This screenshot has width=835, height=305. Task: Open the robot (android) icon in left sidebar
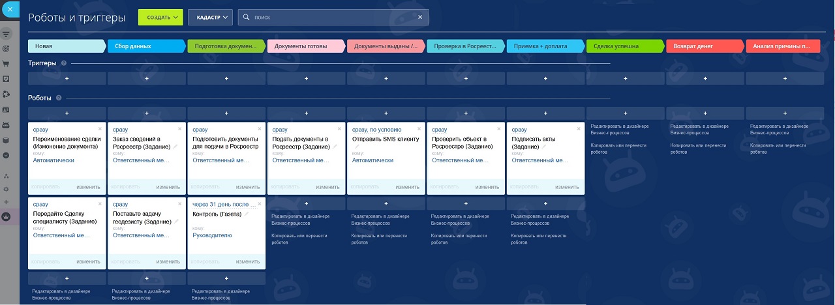coord(6,124)
